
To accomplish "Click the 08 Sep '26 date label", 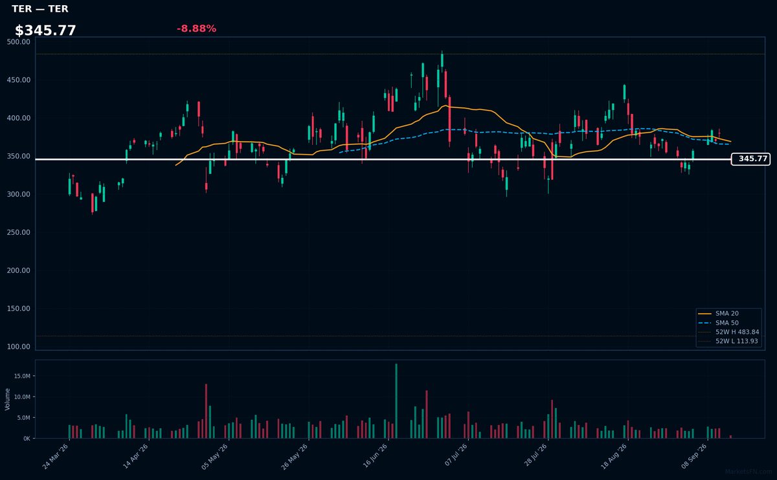I will 694,457.
